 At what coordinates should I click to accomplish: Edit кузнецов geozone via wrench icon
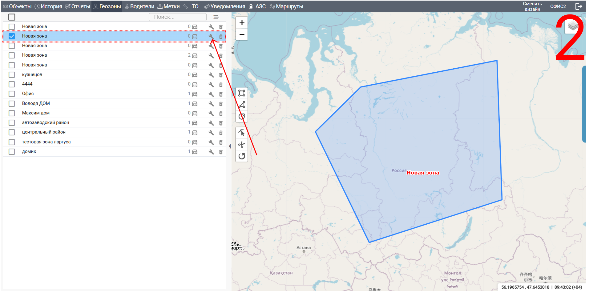point(211,75)
